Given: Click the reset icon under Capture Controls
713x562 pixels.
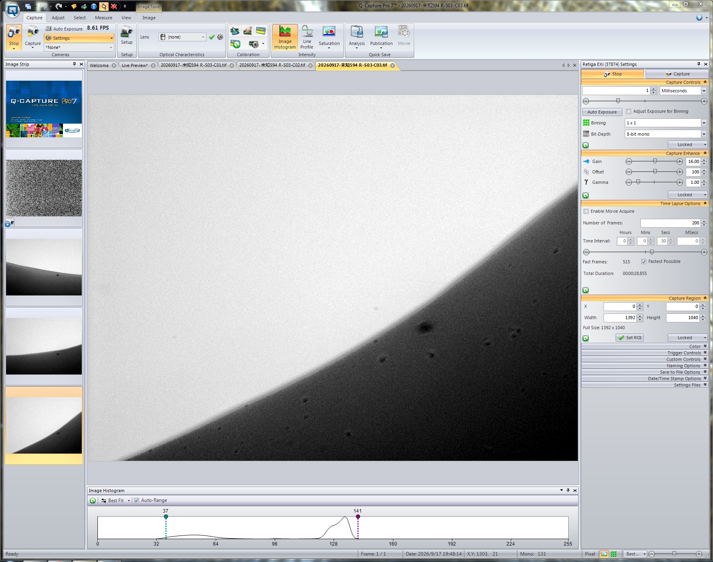Looking at the screenshot, I should [585, 145].
